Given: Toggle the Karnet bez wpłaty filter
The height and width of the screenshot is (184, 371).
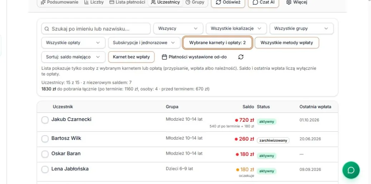Looking at the screenshot, I should [x=131, y=57].
